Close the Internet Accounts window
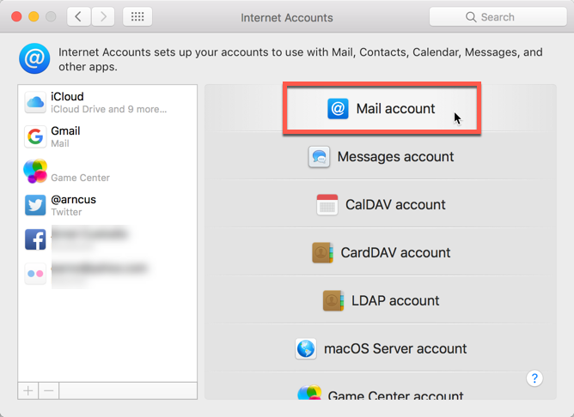 [x=16, y=17]
